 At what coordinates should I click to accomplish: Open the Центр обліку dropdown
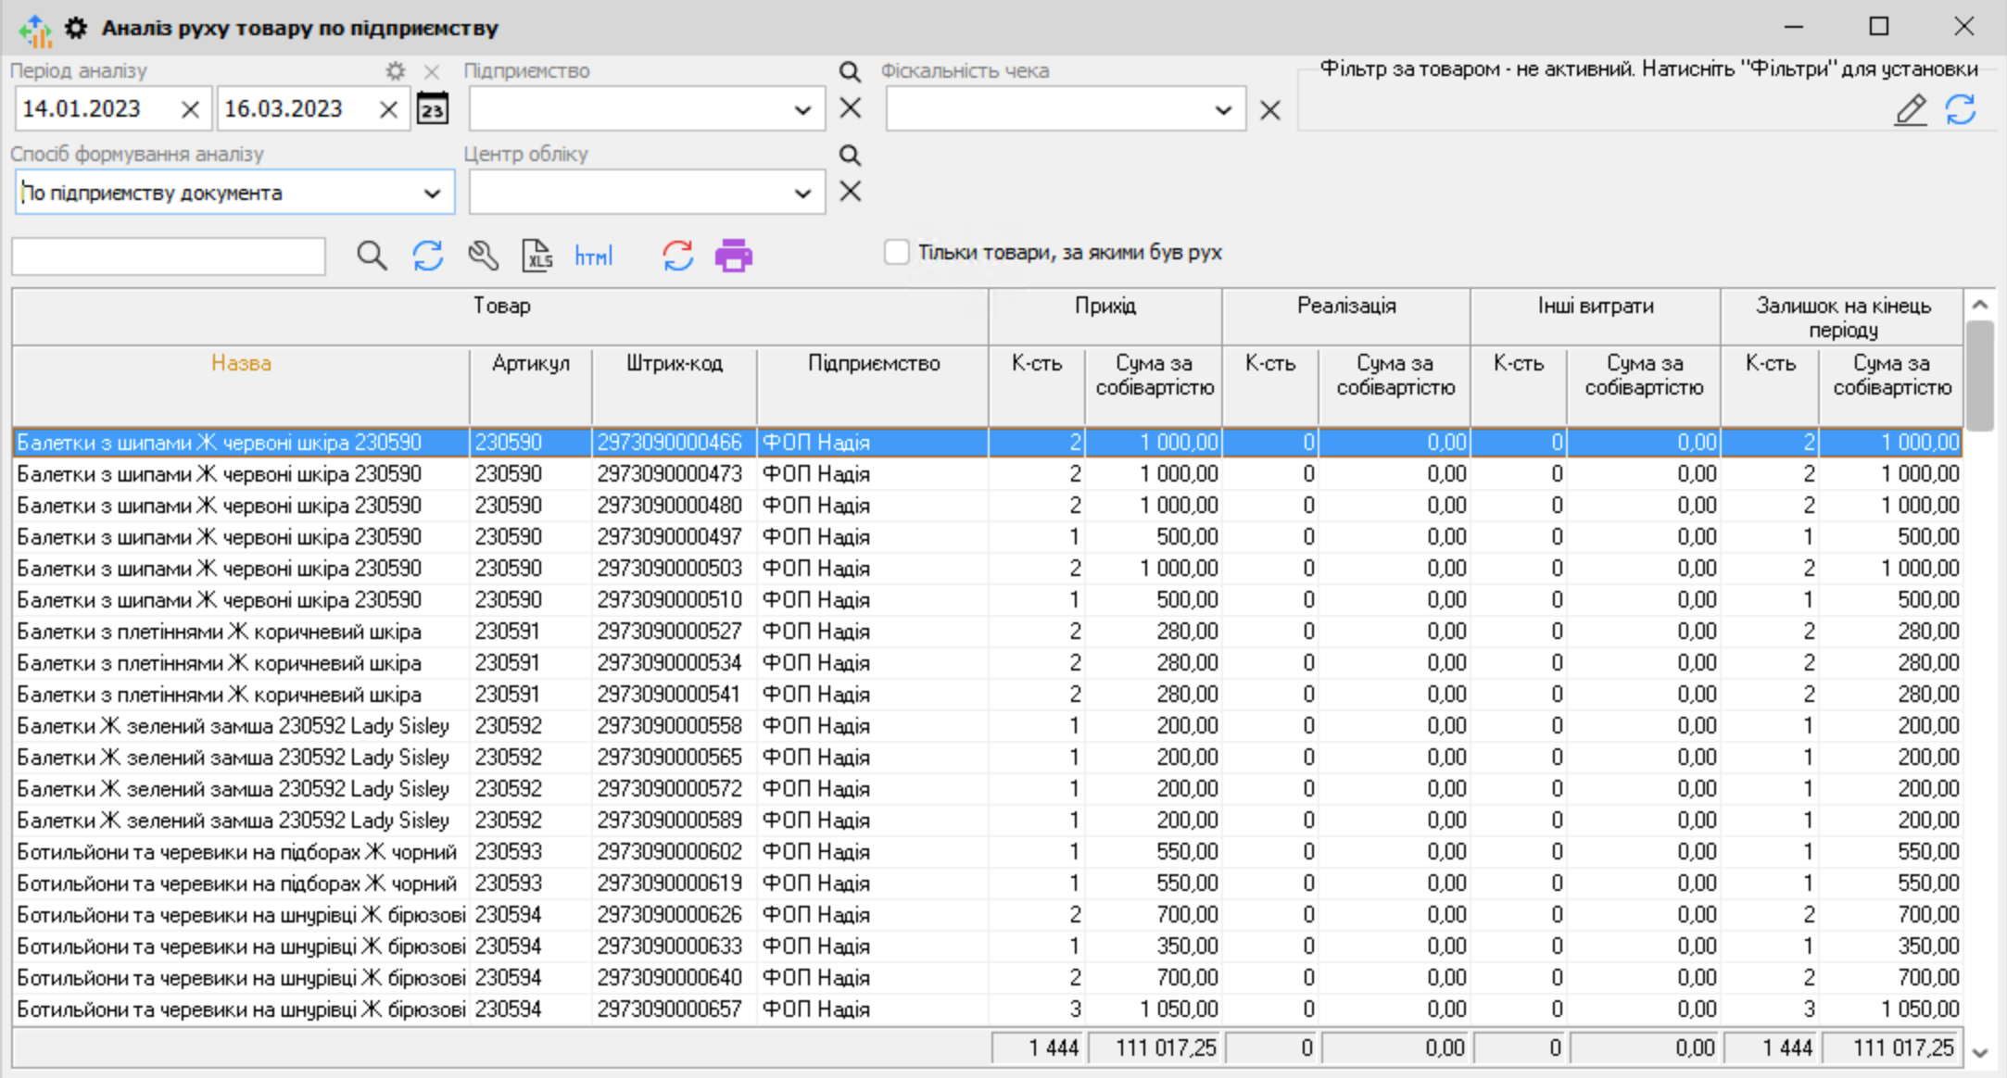pos(802,194)
